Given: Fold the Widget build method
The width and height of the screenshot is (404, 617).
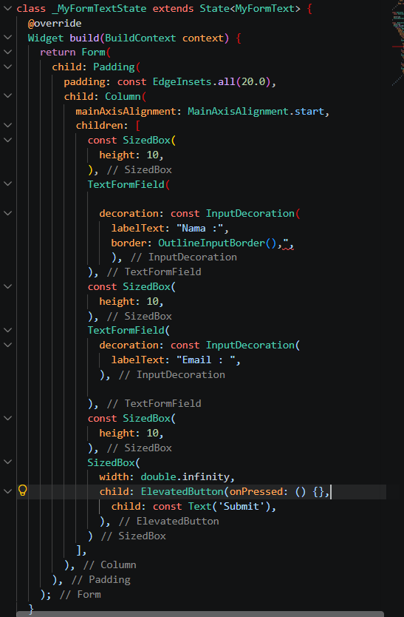Looking at the screenshot, I should [7, 38].
